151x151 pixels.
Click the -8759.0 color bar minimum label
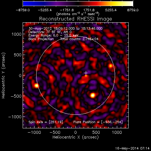coord(23,10)
